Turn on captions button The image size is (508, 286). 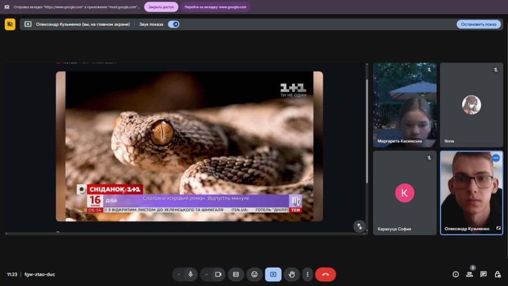(236, 275)
